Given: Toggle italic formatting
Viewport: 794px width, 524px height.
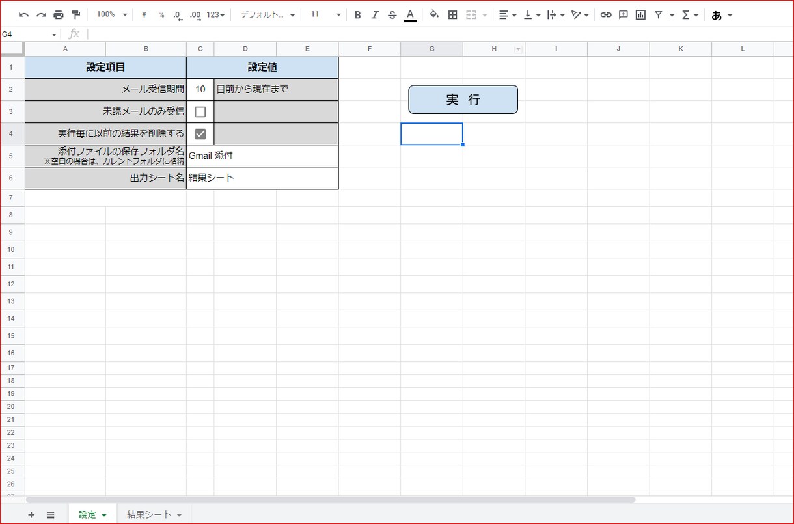Looking at the screenshot, I should 374,14.
